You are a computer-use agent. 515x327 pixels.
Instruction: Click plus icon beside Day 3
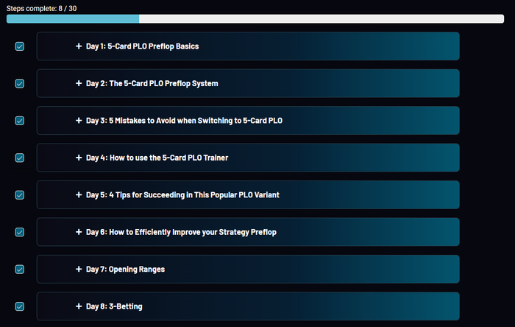[79, 120]
